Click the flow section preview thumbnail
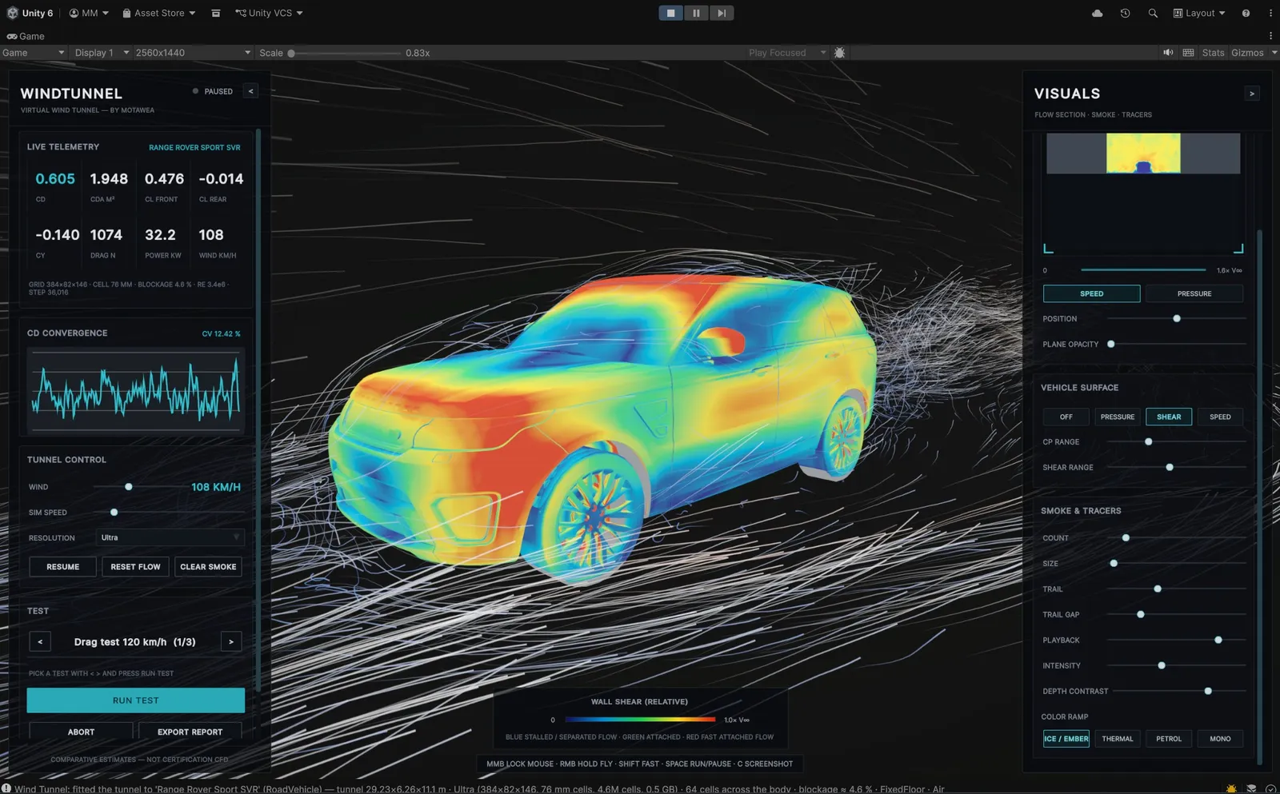 click(x=1143, y=153)
